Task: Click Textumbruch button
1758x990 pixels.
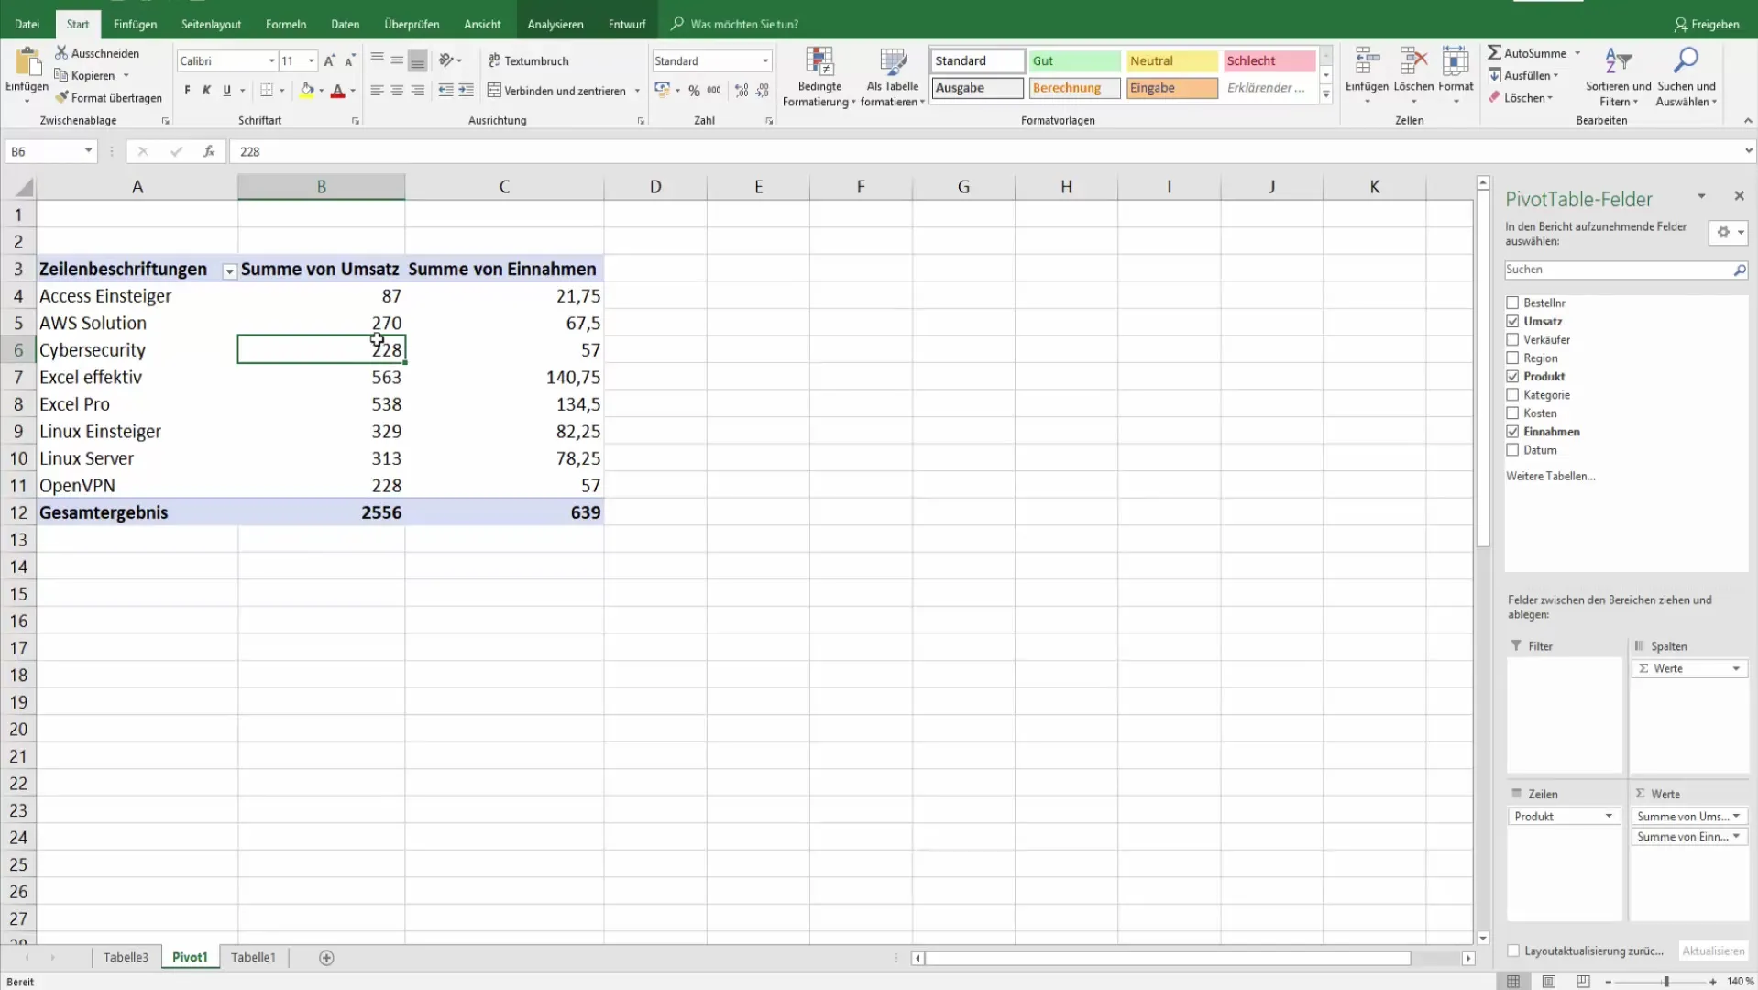Action: click(529, 60)
